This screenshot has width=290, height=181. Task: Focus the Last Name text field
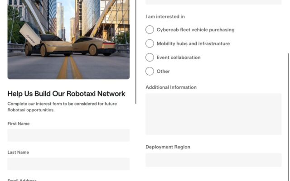pyautogui.click(x=68, y=164)
